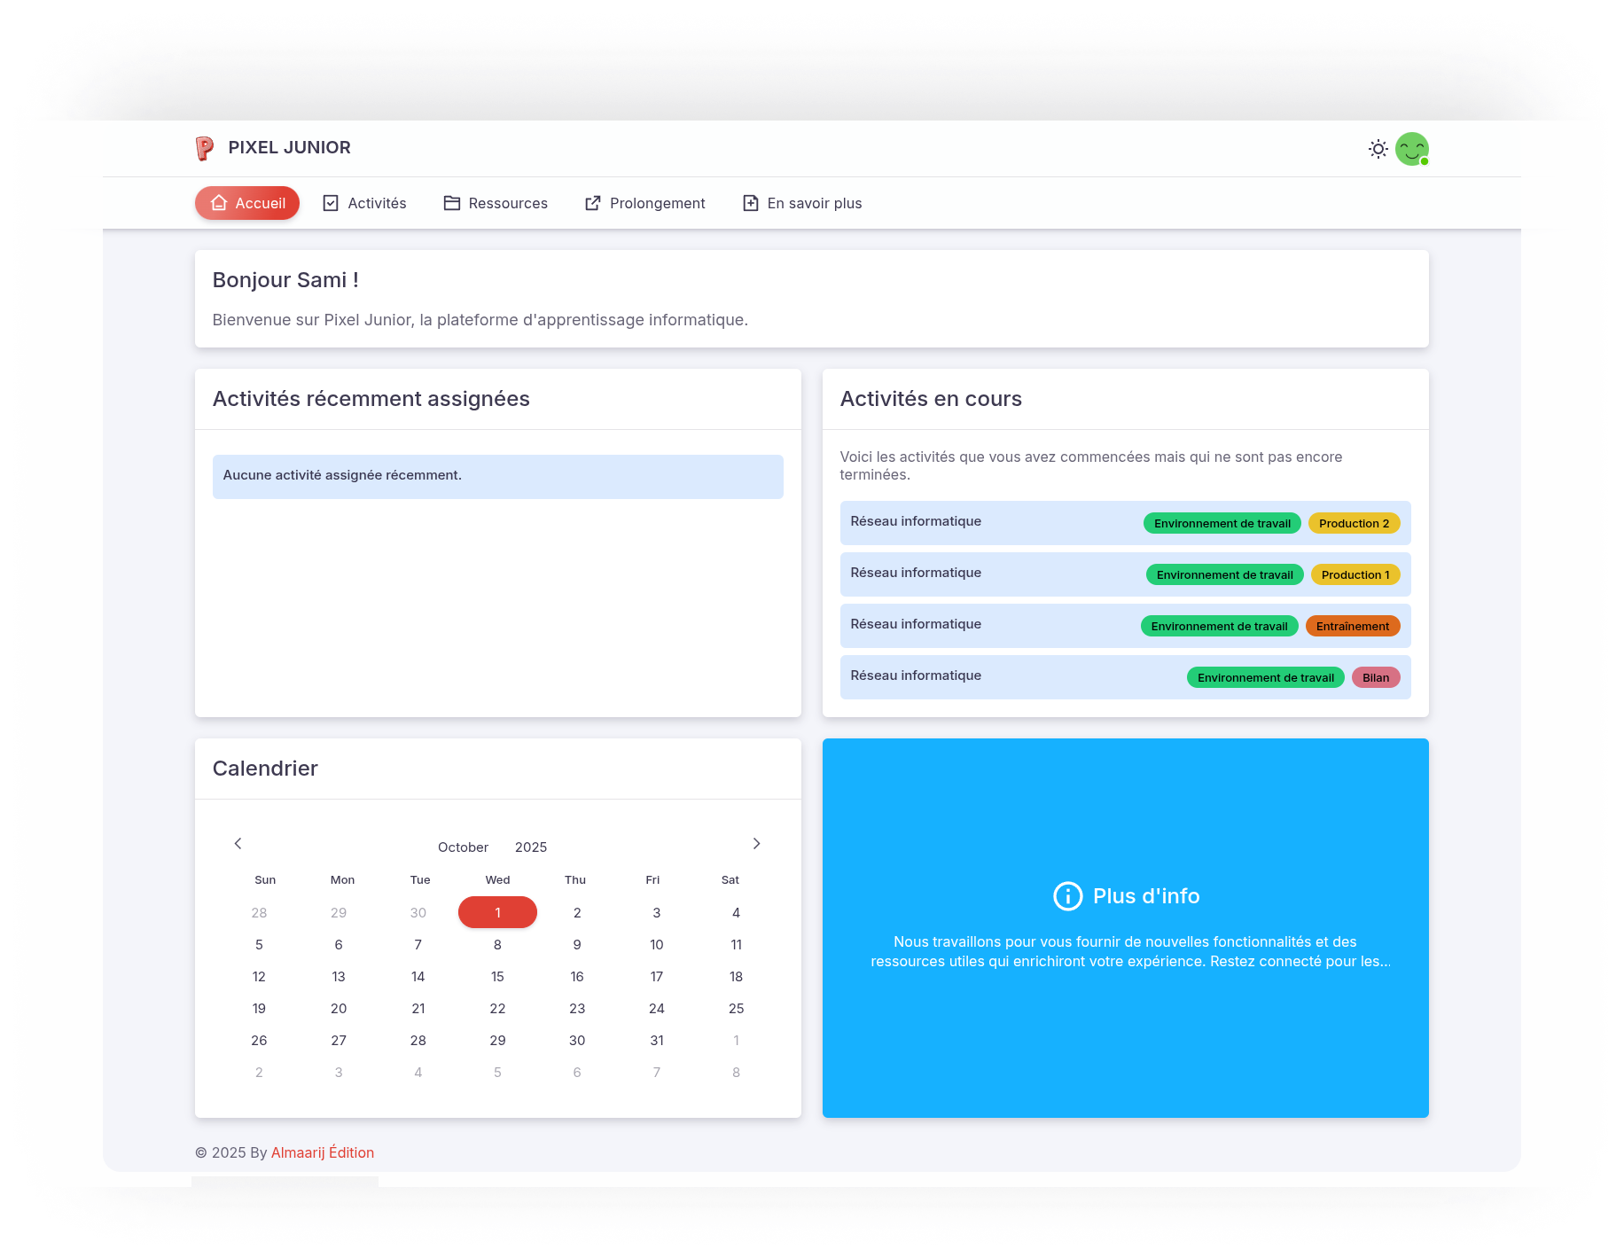The width and height of the screenshot is (1624, 1257).
Task: Select October 15 in the calendar
Action: click(x=497, y=977)
